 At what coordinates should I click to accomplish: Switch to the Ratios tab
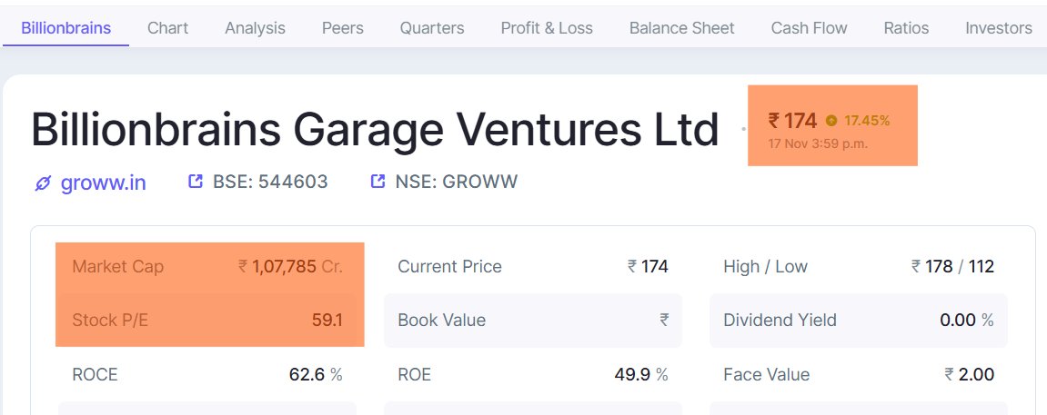pyautogui.click(x=906, y=28)
